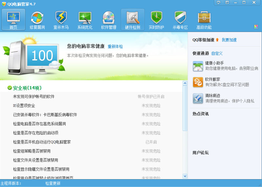Open the 自定义 customize shortcuts link
The width and height of the screenshot is (262, 187).
coord(217,53)
